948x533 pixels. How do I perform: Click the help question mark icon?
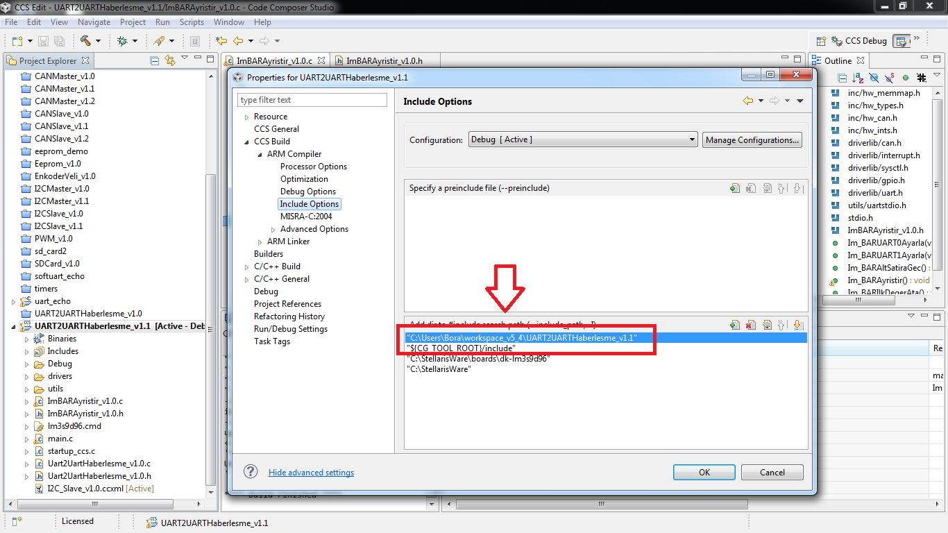pos(251,472)
